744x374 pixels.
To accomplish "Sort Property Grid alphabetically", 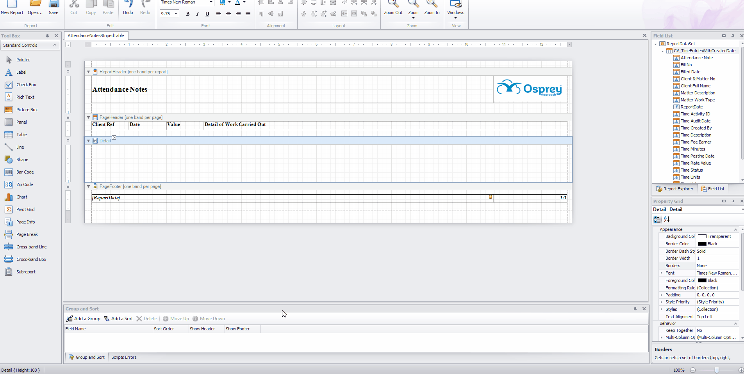I will pyautogui.click(x=667, y=220).
